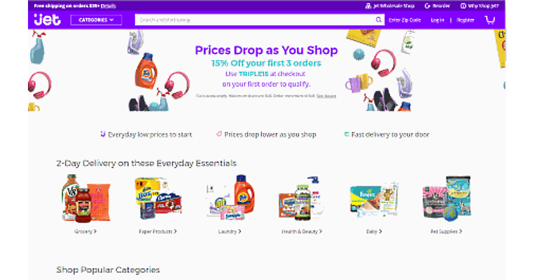
Task: Expand the Paper Products category chevron
Action: click(x=175, y=232)
